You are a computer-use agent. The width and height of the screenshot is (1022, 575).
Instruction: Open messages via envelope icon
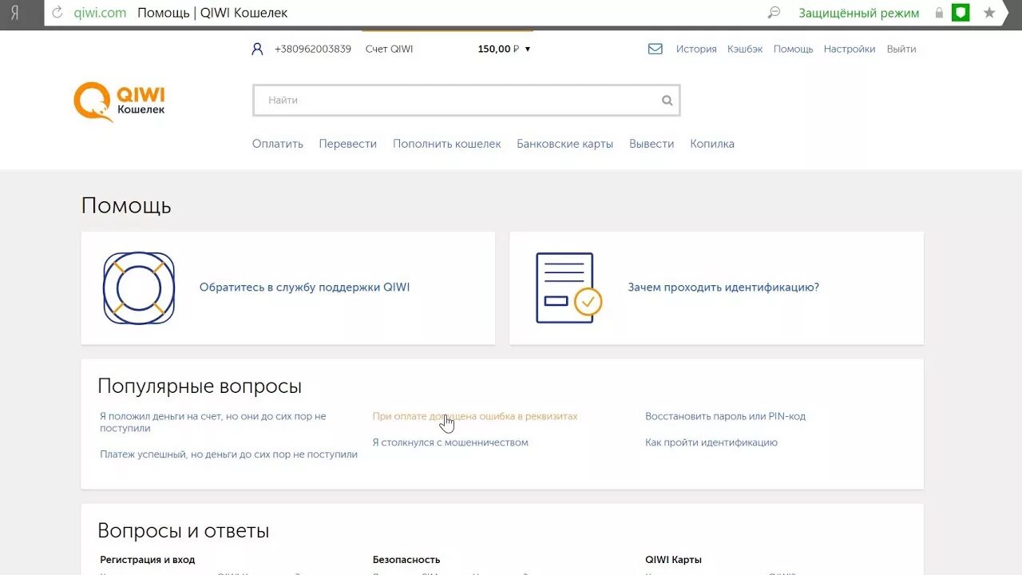[655, 49]
